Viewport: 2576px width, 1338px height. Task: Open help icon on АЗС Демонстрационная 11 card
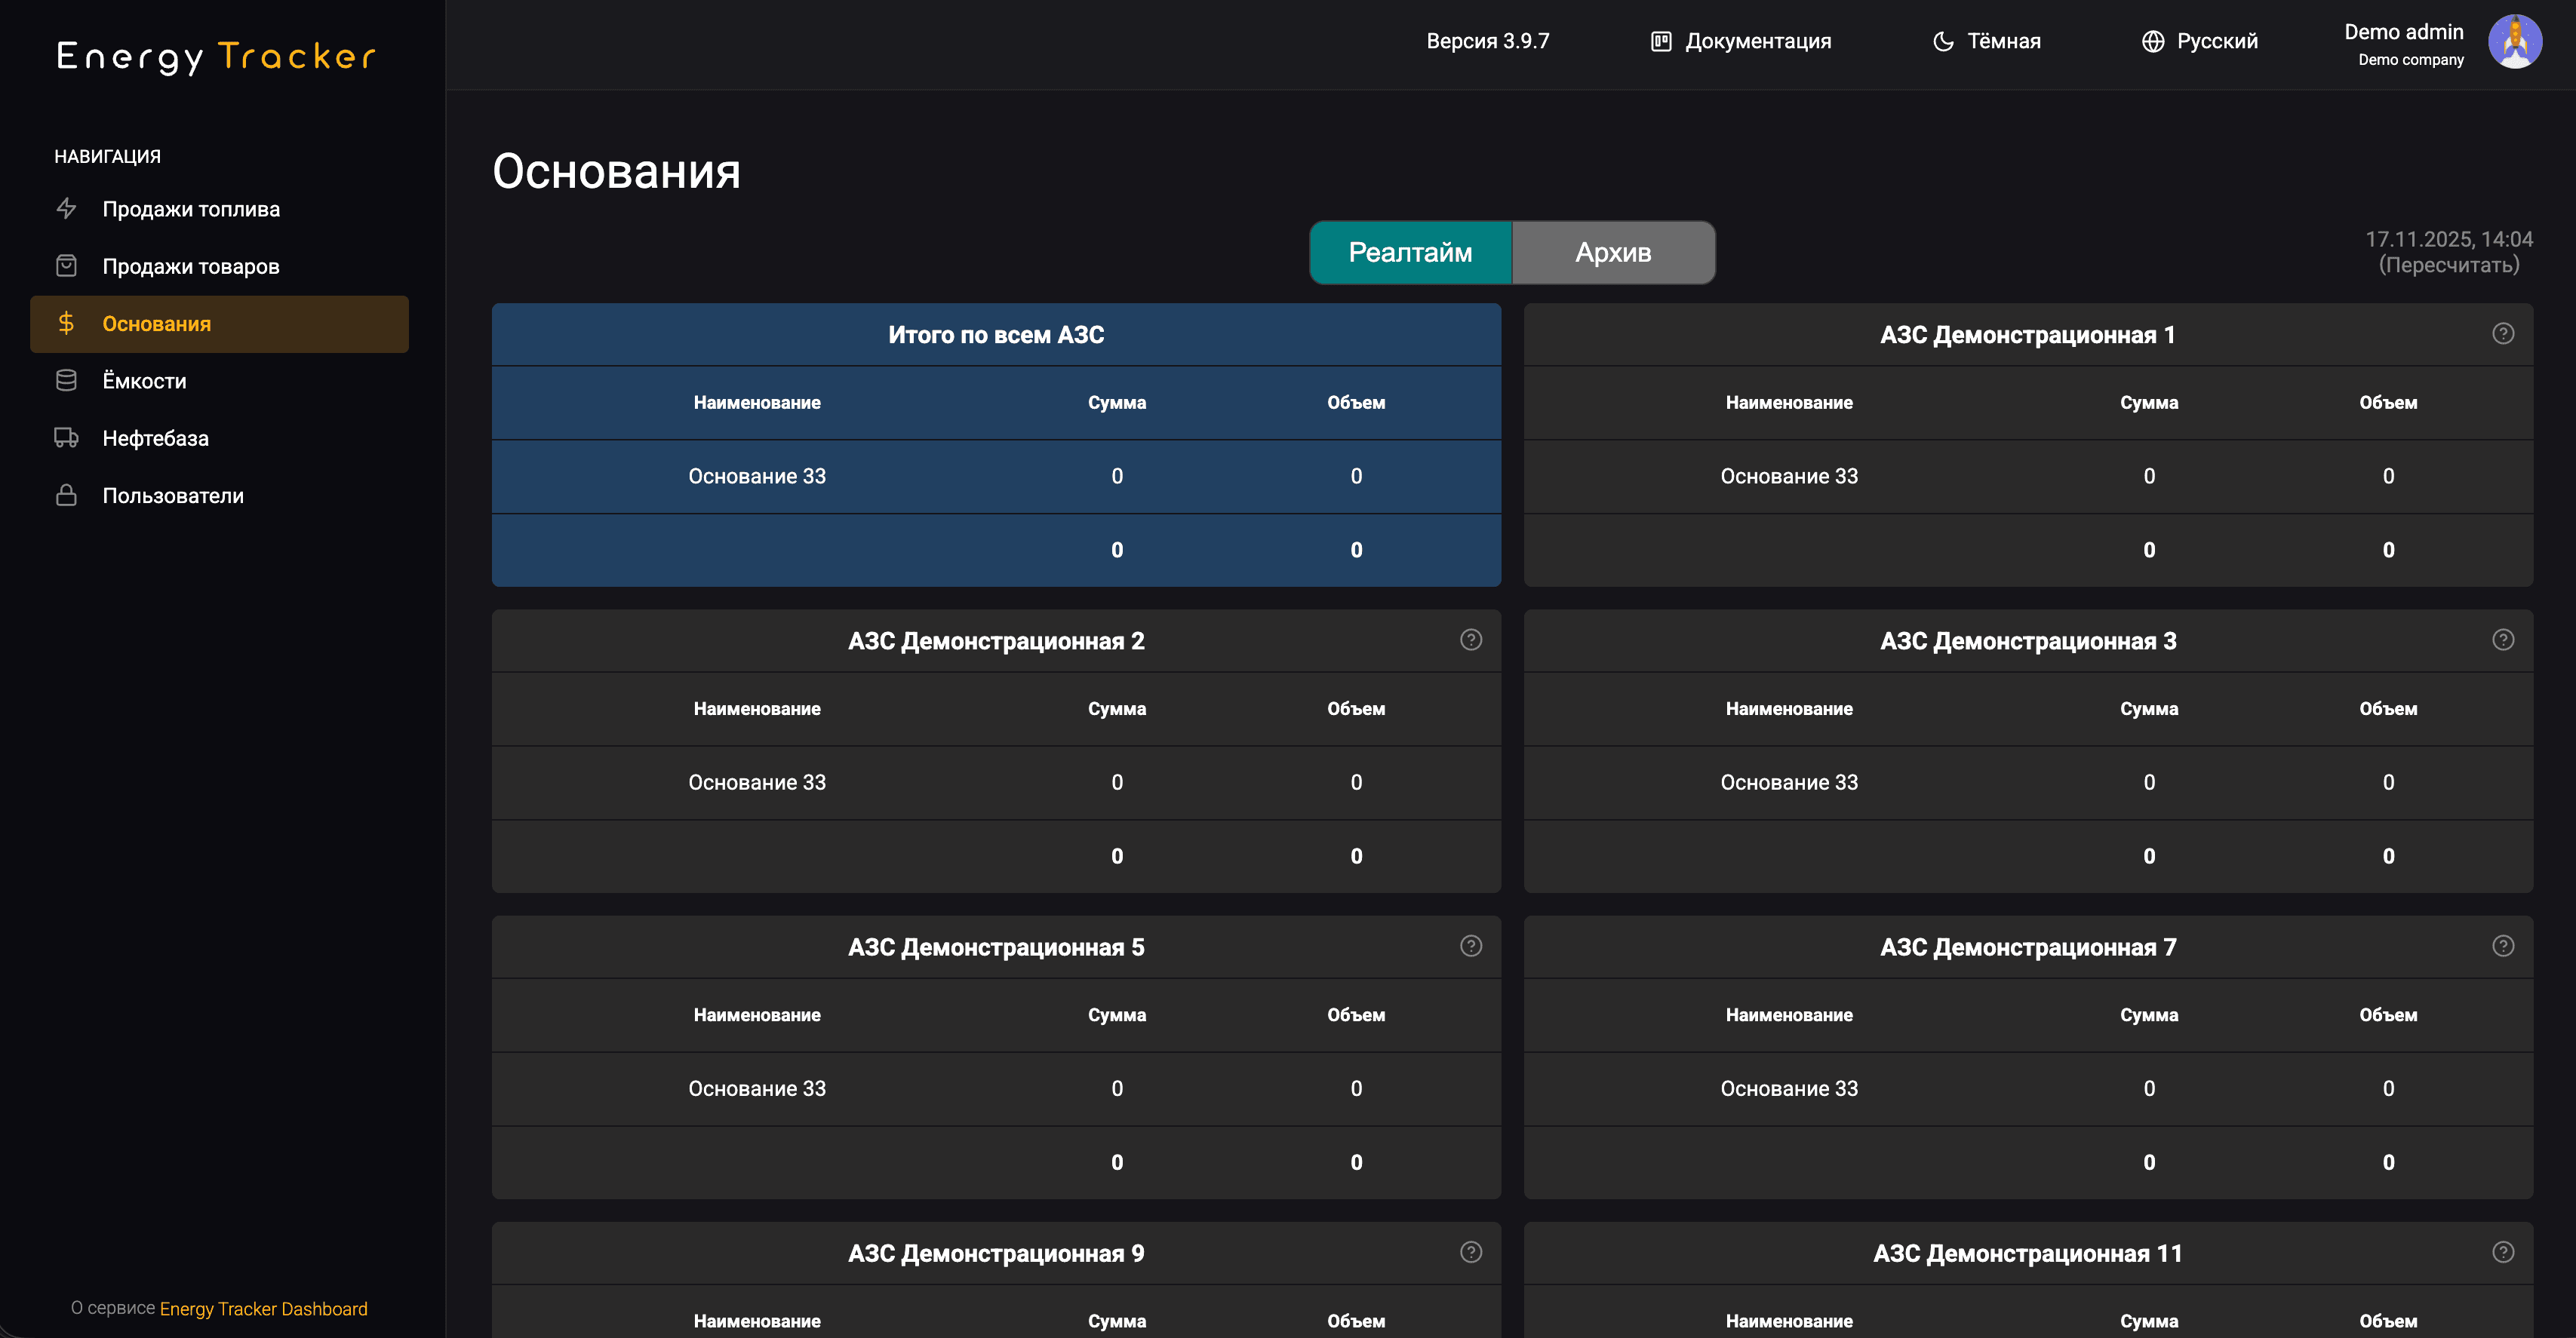(2503, 1251)
